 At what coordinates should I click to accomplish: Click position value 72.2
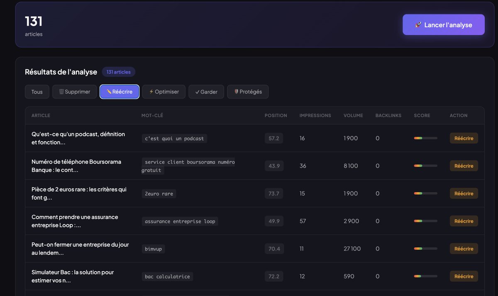tap(274, 276)
